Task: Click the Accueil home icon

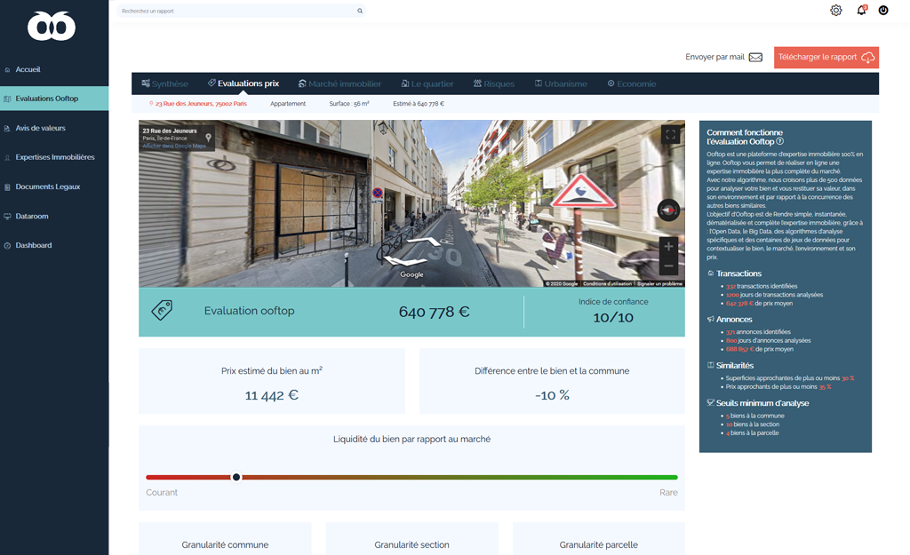Action: [x=7, y=69]
